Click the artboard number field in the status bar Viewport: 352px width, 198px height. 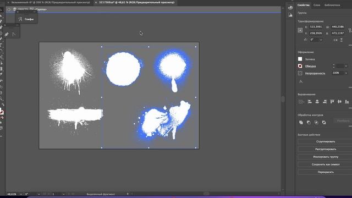coord(56,194)
